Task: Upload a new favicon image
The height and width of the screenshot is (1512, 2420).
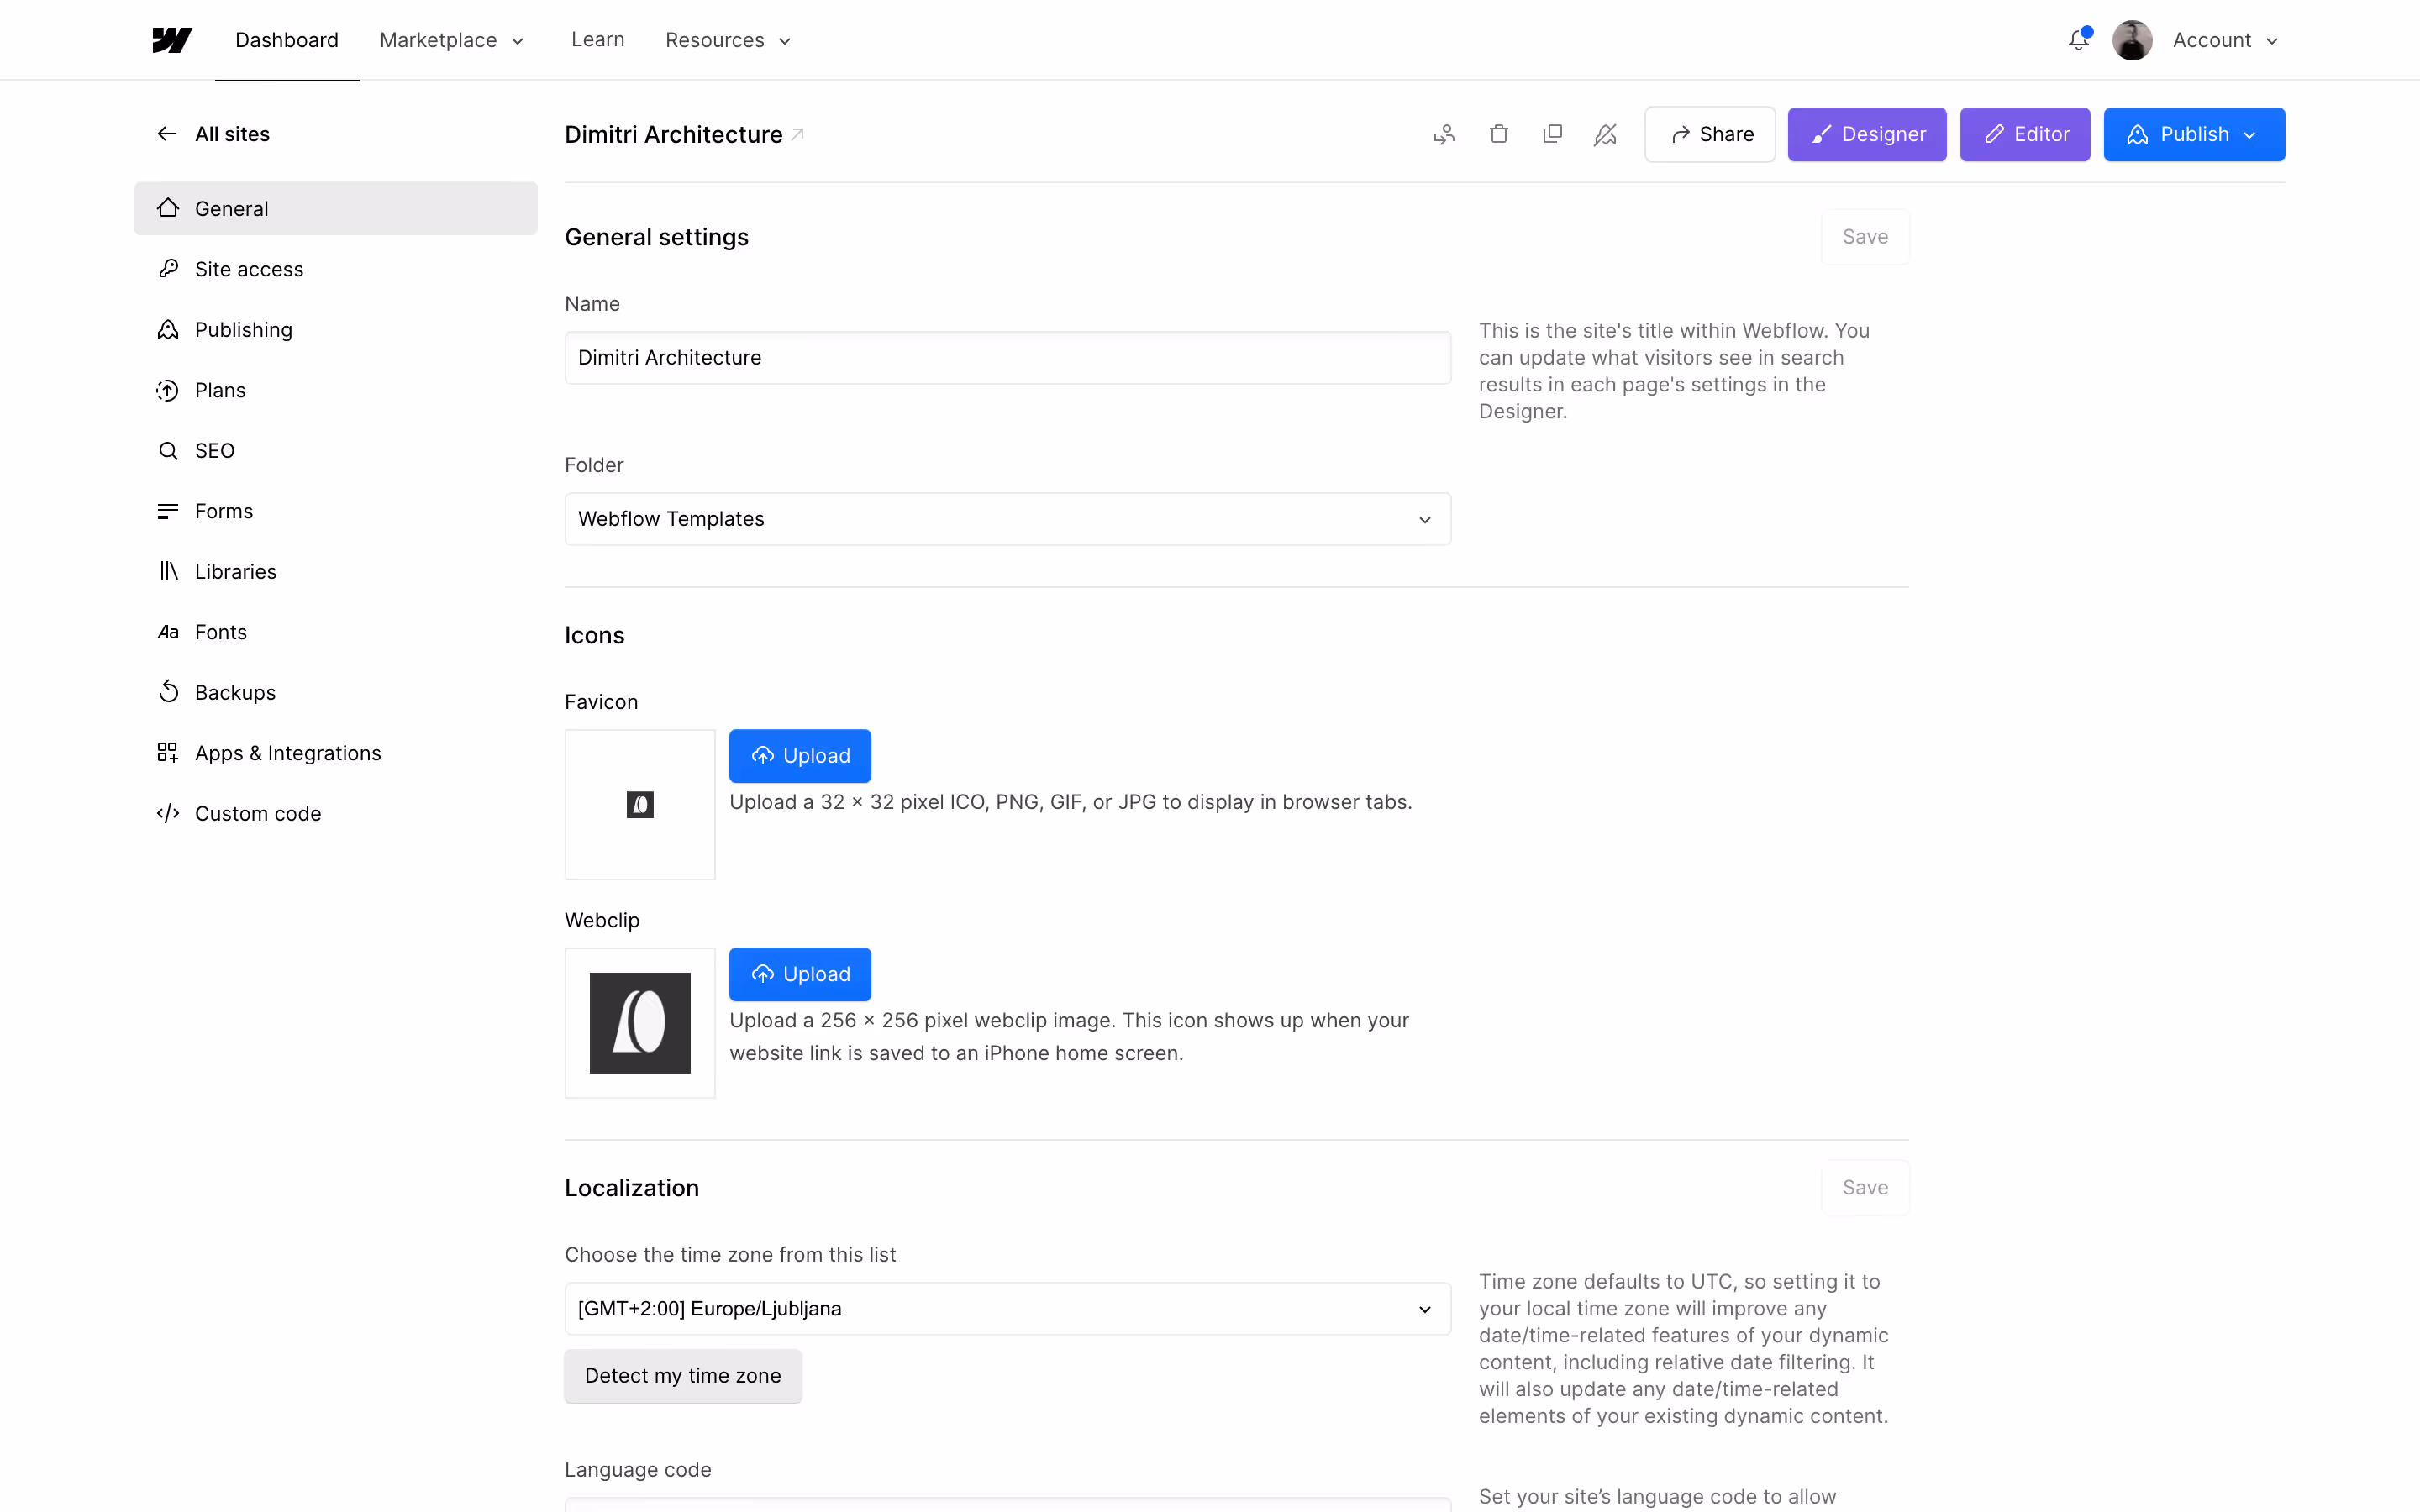Action: [799, 755]
